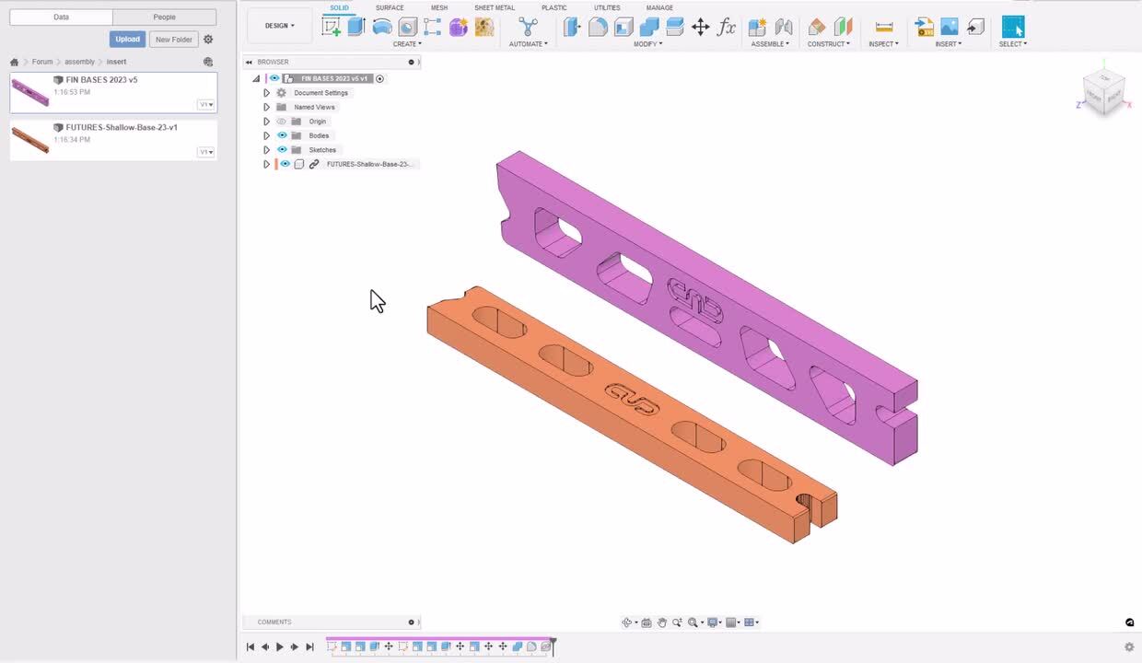
Task: Select the Create Sketch tool
Action: (x=331, y=27)
